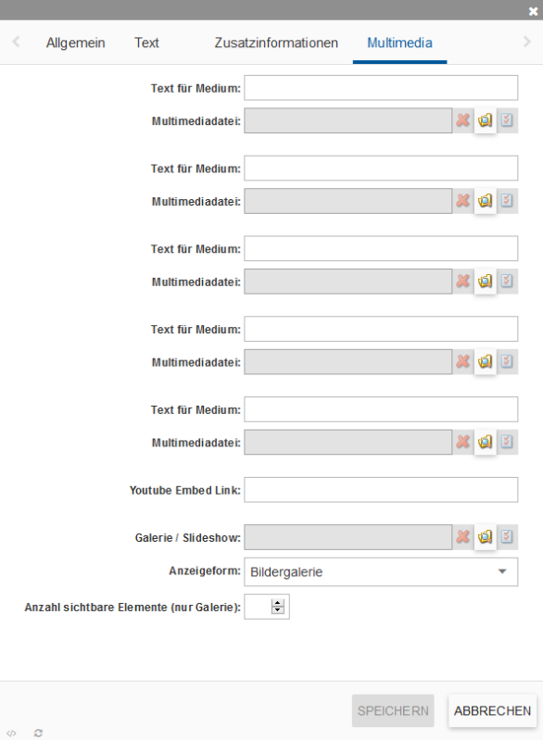Click the refresh icon in bottom corner

(38, 733)
